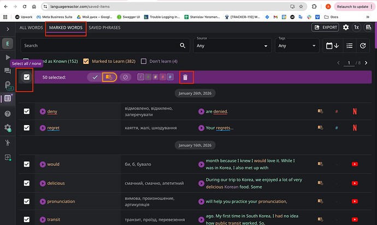Click the checkmark mark-as-known button in purple bar
The height and width of the screenshot is (225, 377).
[95, 78]
